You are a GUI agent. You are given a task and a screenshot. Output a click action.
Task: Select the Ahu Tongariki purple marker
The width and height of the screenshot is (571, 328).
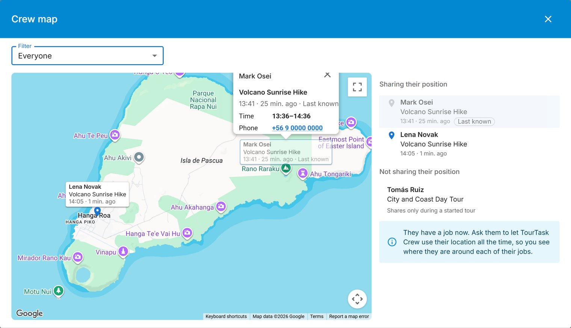click(303, 173)
